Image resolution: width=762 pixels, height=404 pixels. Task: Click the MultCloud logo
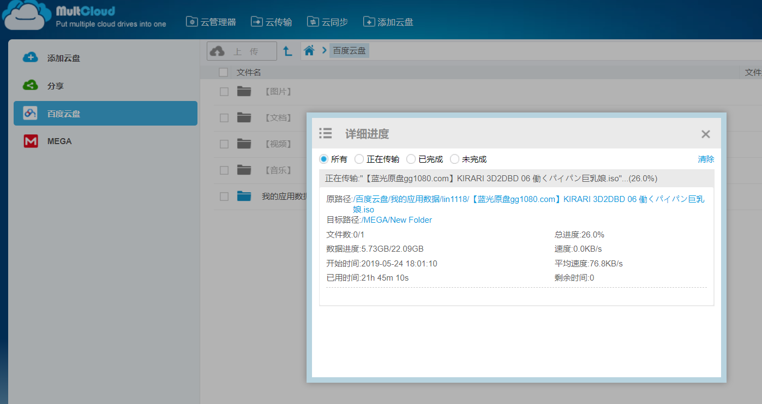[x=85, y=16]
